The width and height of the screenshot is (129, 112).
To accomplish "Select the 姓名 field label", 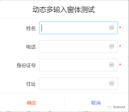I will click(x=31, y=28).
